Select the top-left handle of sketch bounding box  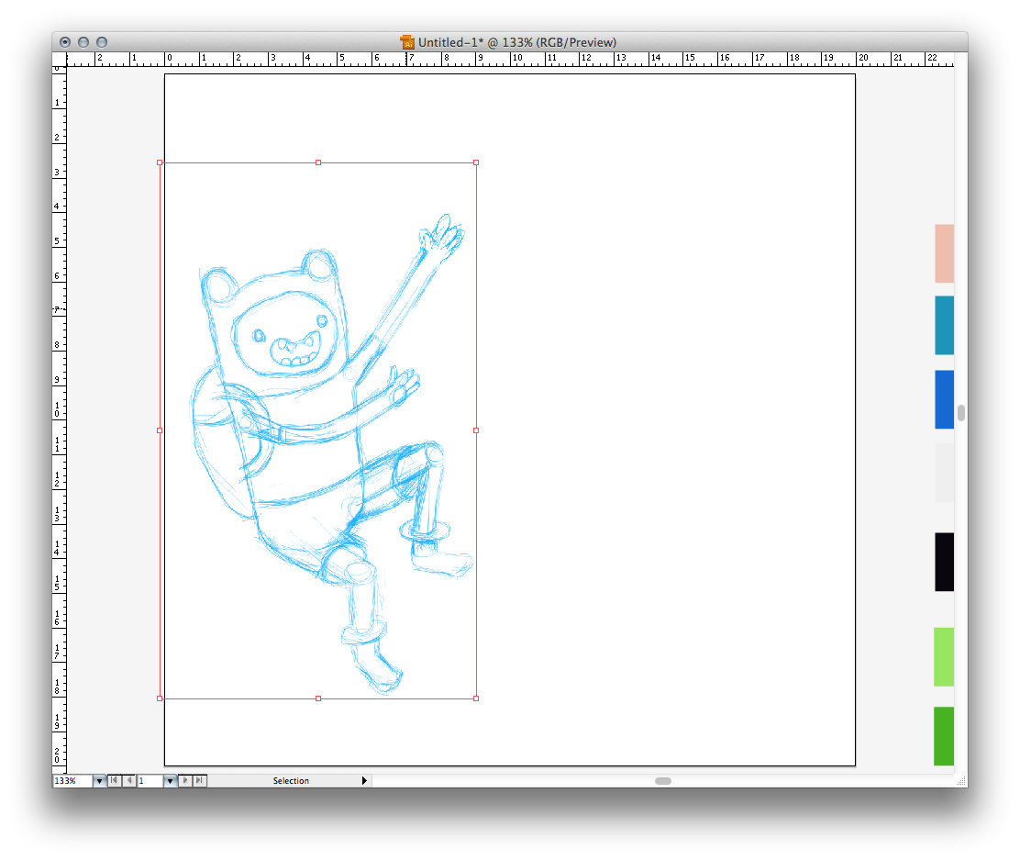[x=160, y=162]
